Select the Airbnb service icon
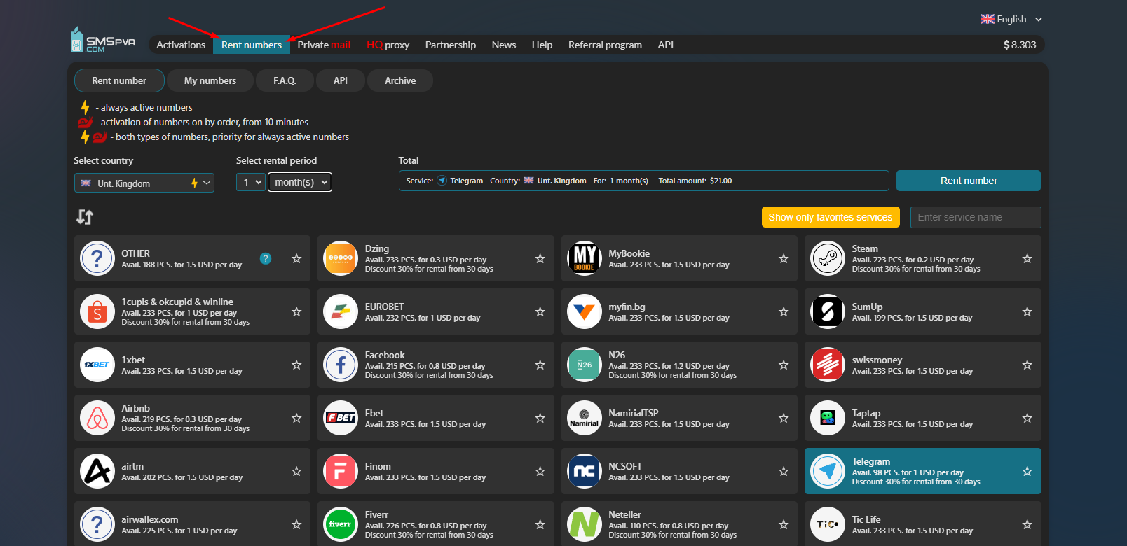Screen dimensions: 1127x546 pyautogui.click(x=97, y=418)
